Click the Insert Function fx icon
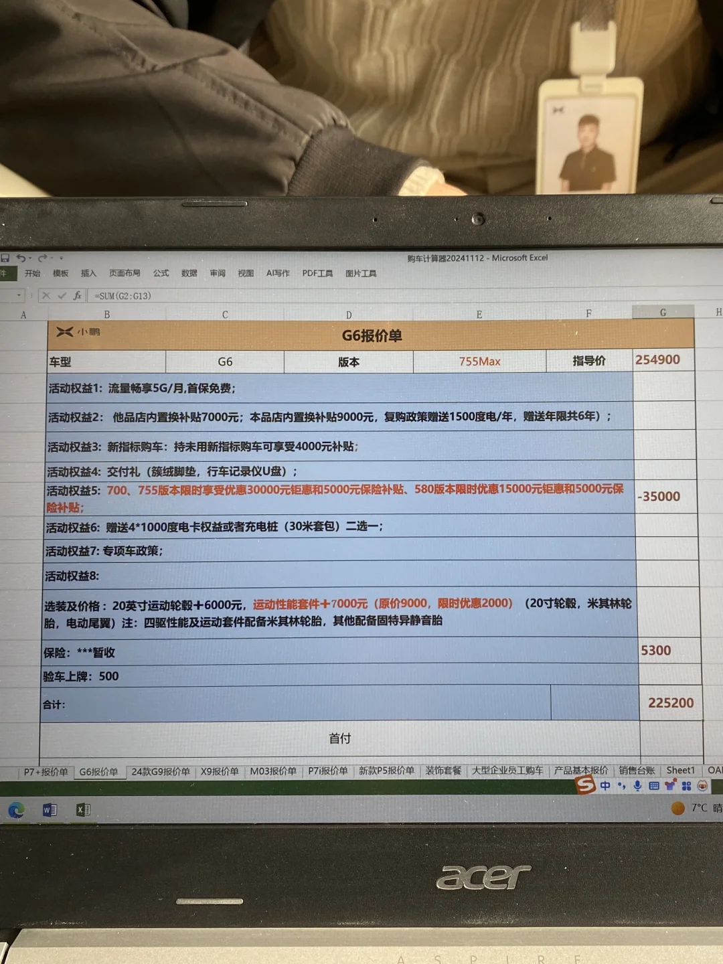723x964 pixels. click(78, 295)
